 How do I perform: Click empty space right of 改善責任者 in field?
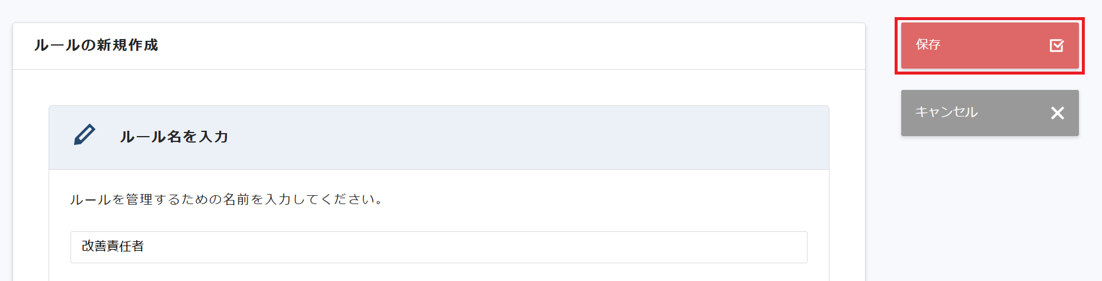click(474, 247)
